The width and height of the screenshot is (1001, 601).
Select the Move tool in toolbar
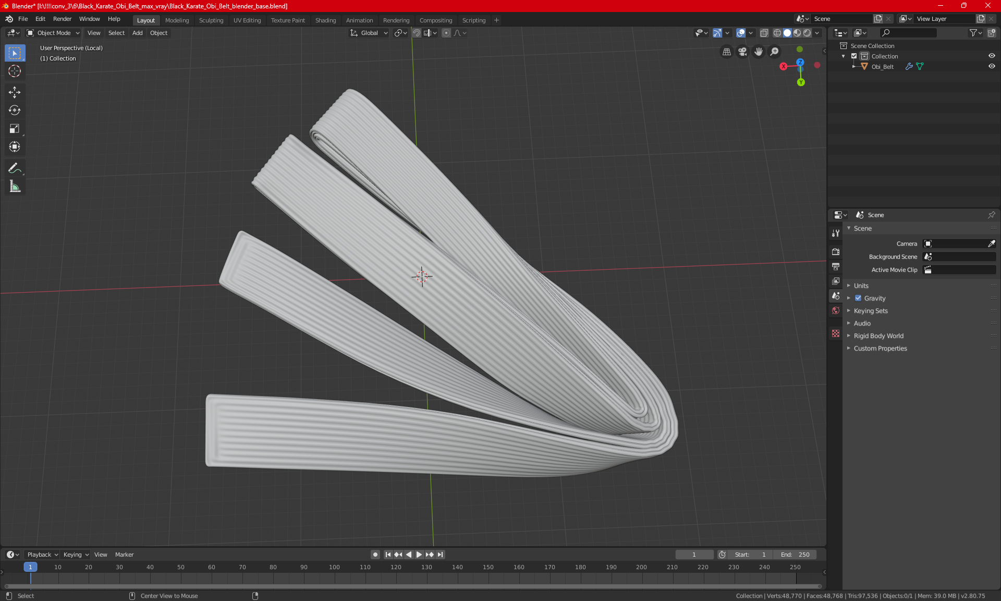(x=15, y=92)
